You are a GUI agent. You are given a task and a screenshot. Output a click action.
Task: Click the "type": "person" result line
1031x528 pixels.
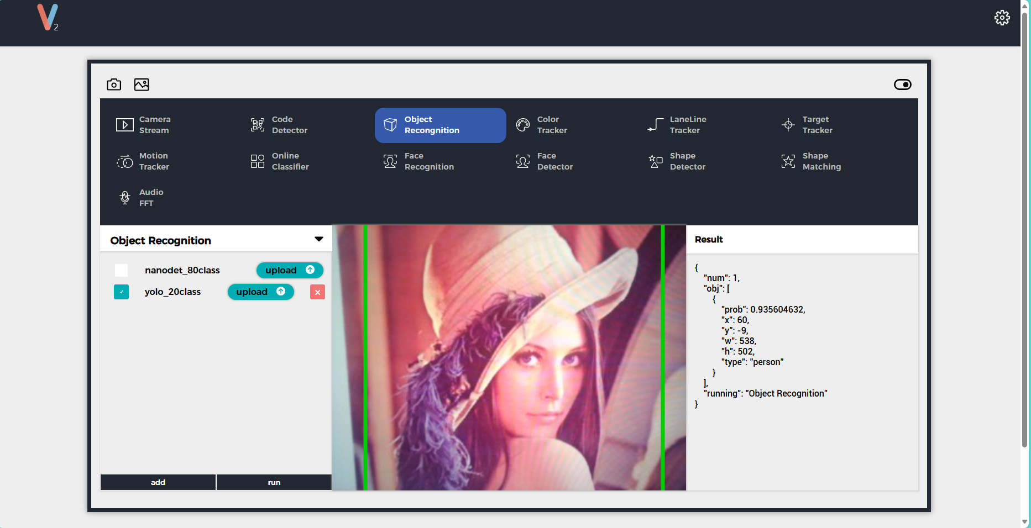coord(752,362)
